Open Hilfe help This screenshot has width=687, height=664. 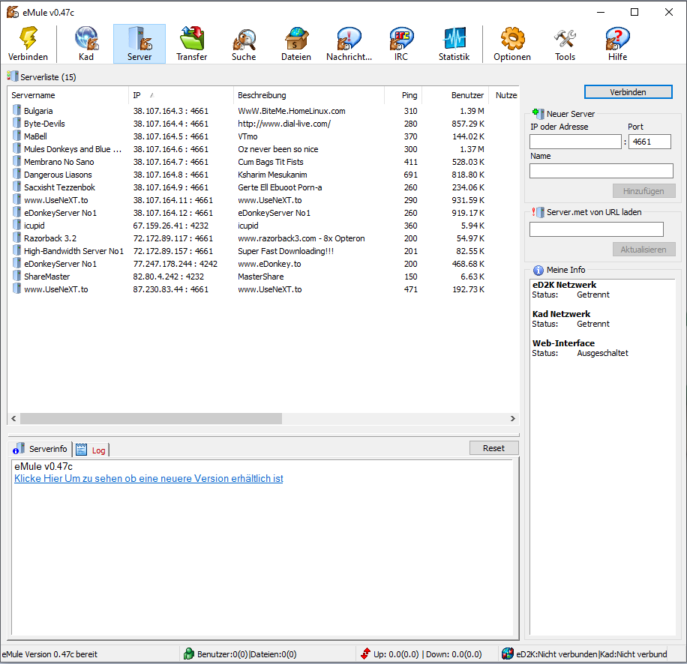pos(617,43)
